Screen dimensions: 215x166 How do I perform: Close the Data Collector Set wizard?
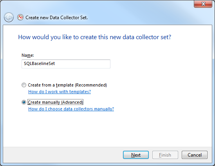pyautogui.click(x=203, y=4)
